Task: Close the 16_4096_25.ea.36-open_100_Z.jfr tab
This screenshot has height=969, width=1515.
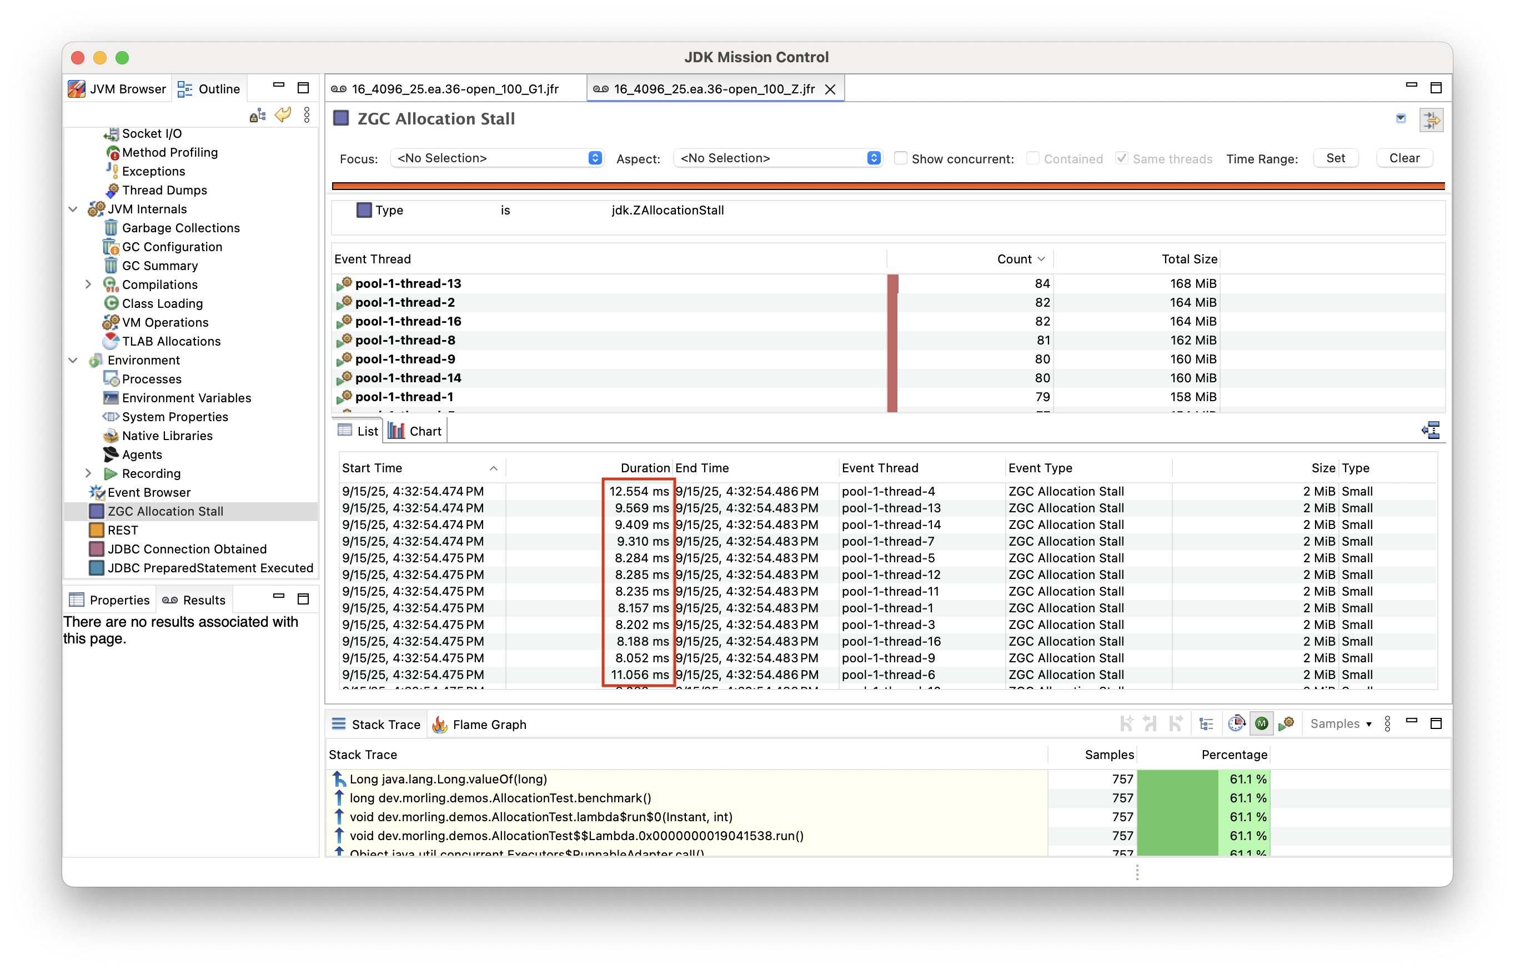Action: [x=830, y=89]
